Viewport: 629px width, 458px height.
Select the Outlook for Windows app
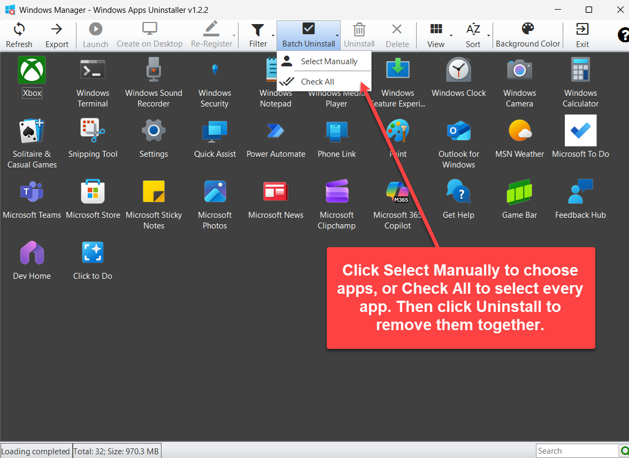(x=458, y=144)
